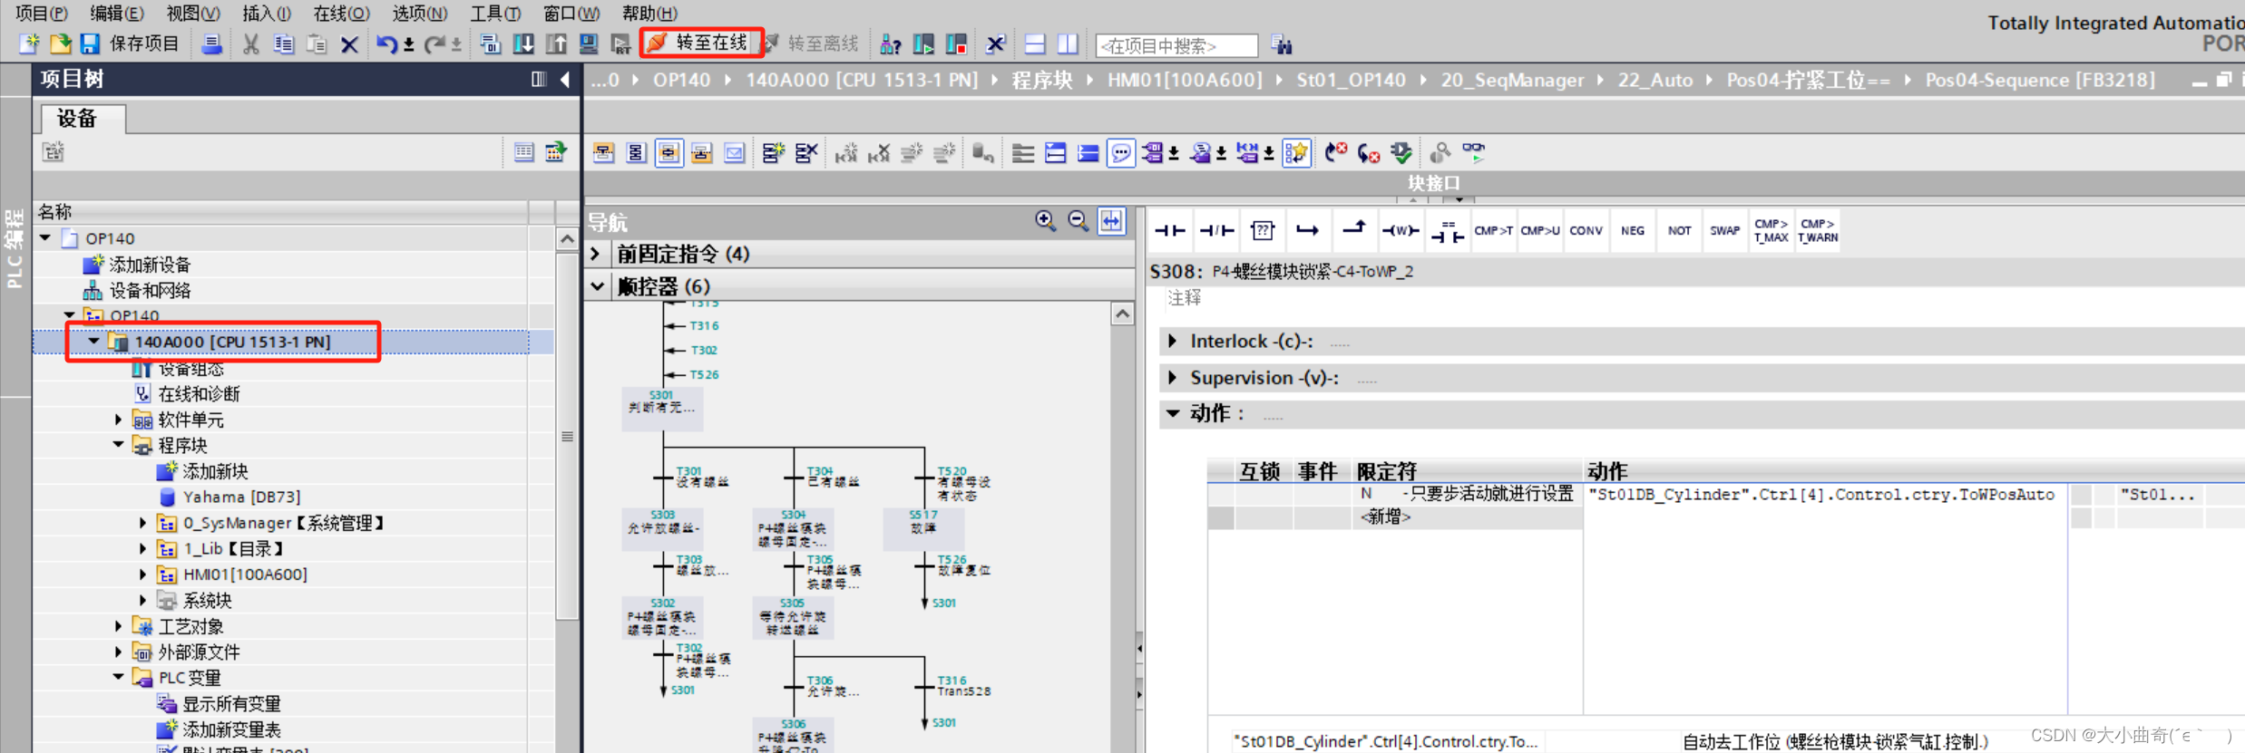Click the 在项目中搜索 search field
2245x753 pixels.
point(1176,44)
